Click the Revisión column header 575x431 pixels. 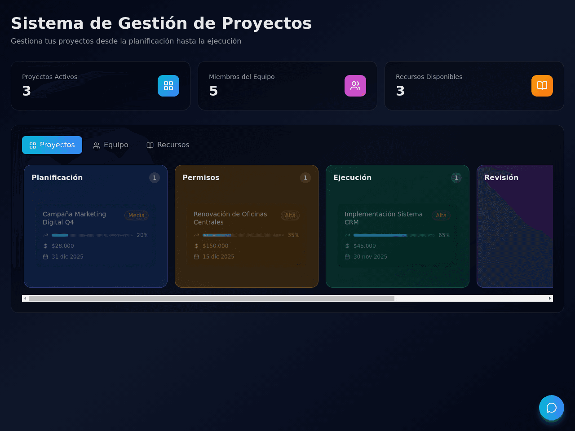501,178
